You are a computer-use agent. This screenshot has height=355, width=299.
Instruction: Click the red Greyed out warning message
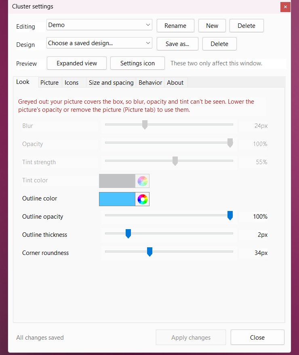pyautogui.click(x=136, y=106)
